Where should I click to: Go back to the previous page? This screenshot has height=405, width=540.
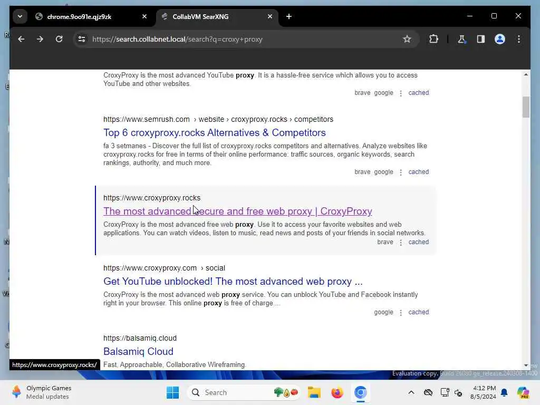pos(21,39)
